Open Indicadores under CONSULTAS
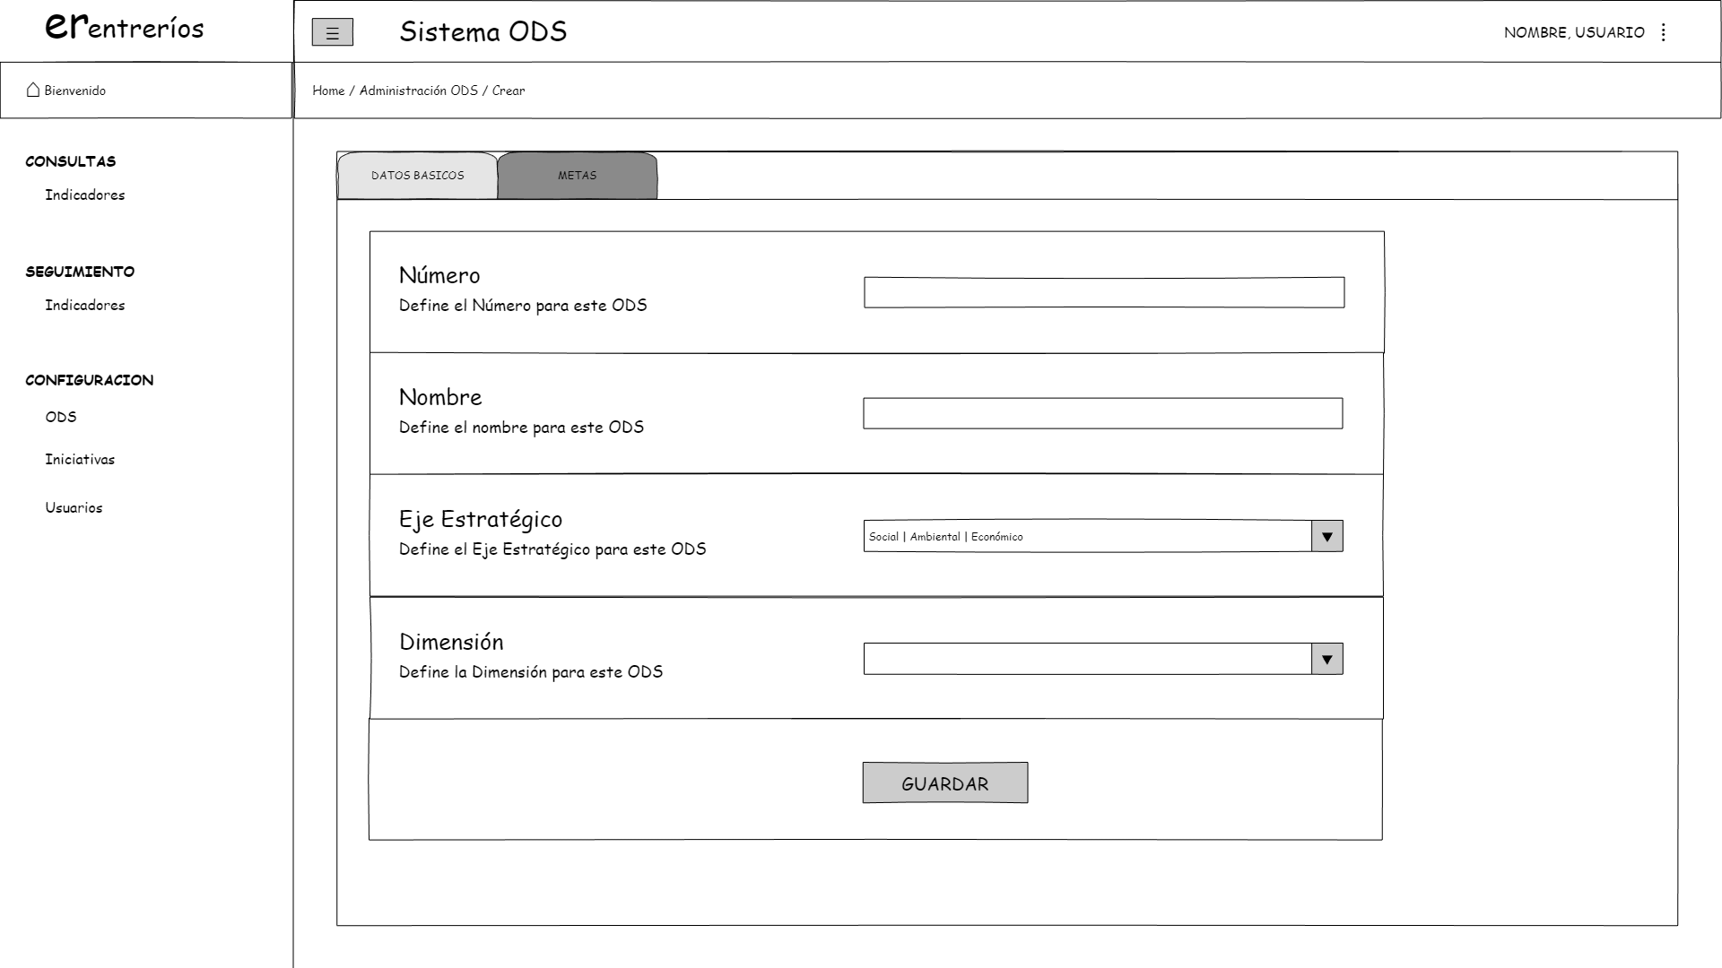Screen dimensions: 1722x968 pyautogui.click(x=85, y=195)
